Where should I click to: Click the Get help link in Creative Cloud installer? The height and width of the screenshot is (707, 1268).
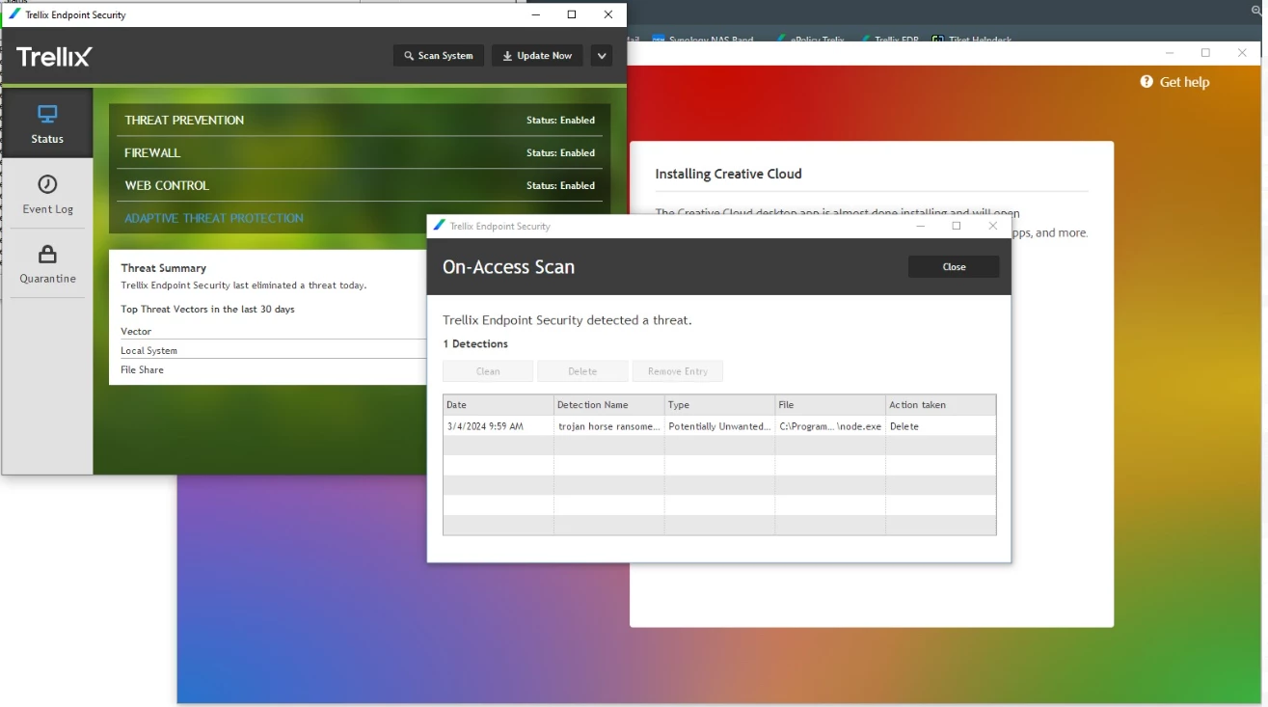pyautogui.click(x=1184, y=82)
